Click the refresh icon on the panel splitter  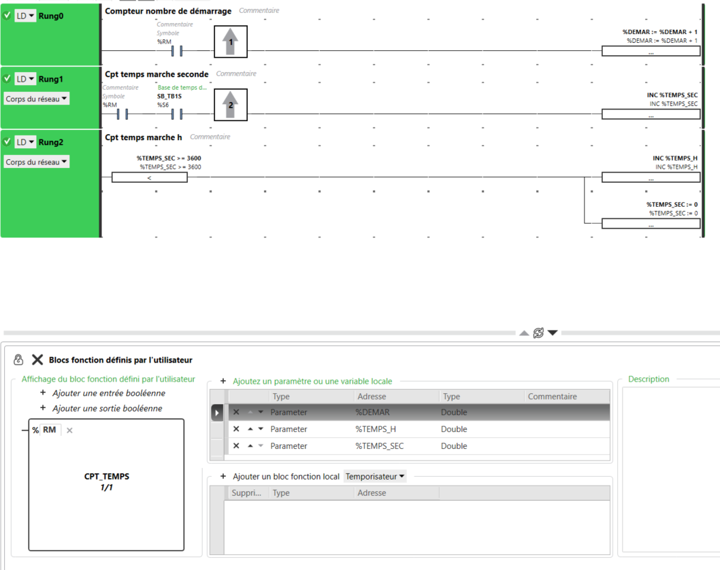538,333
